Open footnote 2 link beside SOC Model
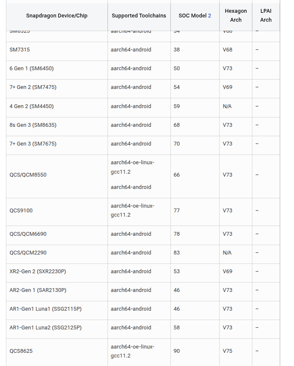294x366 pixels. click(x=209, y=16)
